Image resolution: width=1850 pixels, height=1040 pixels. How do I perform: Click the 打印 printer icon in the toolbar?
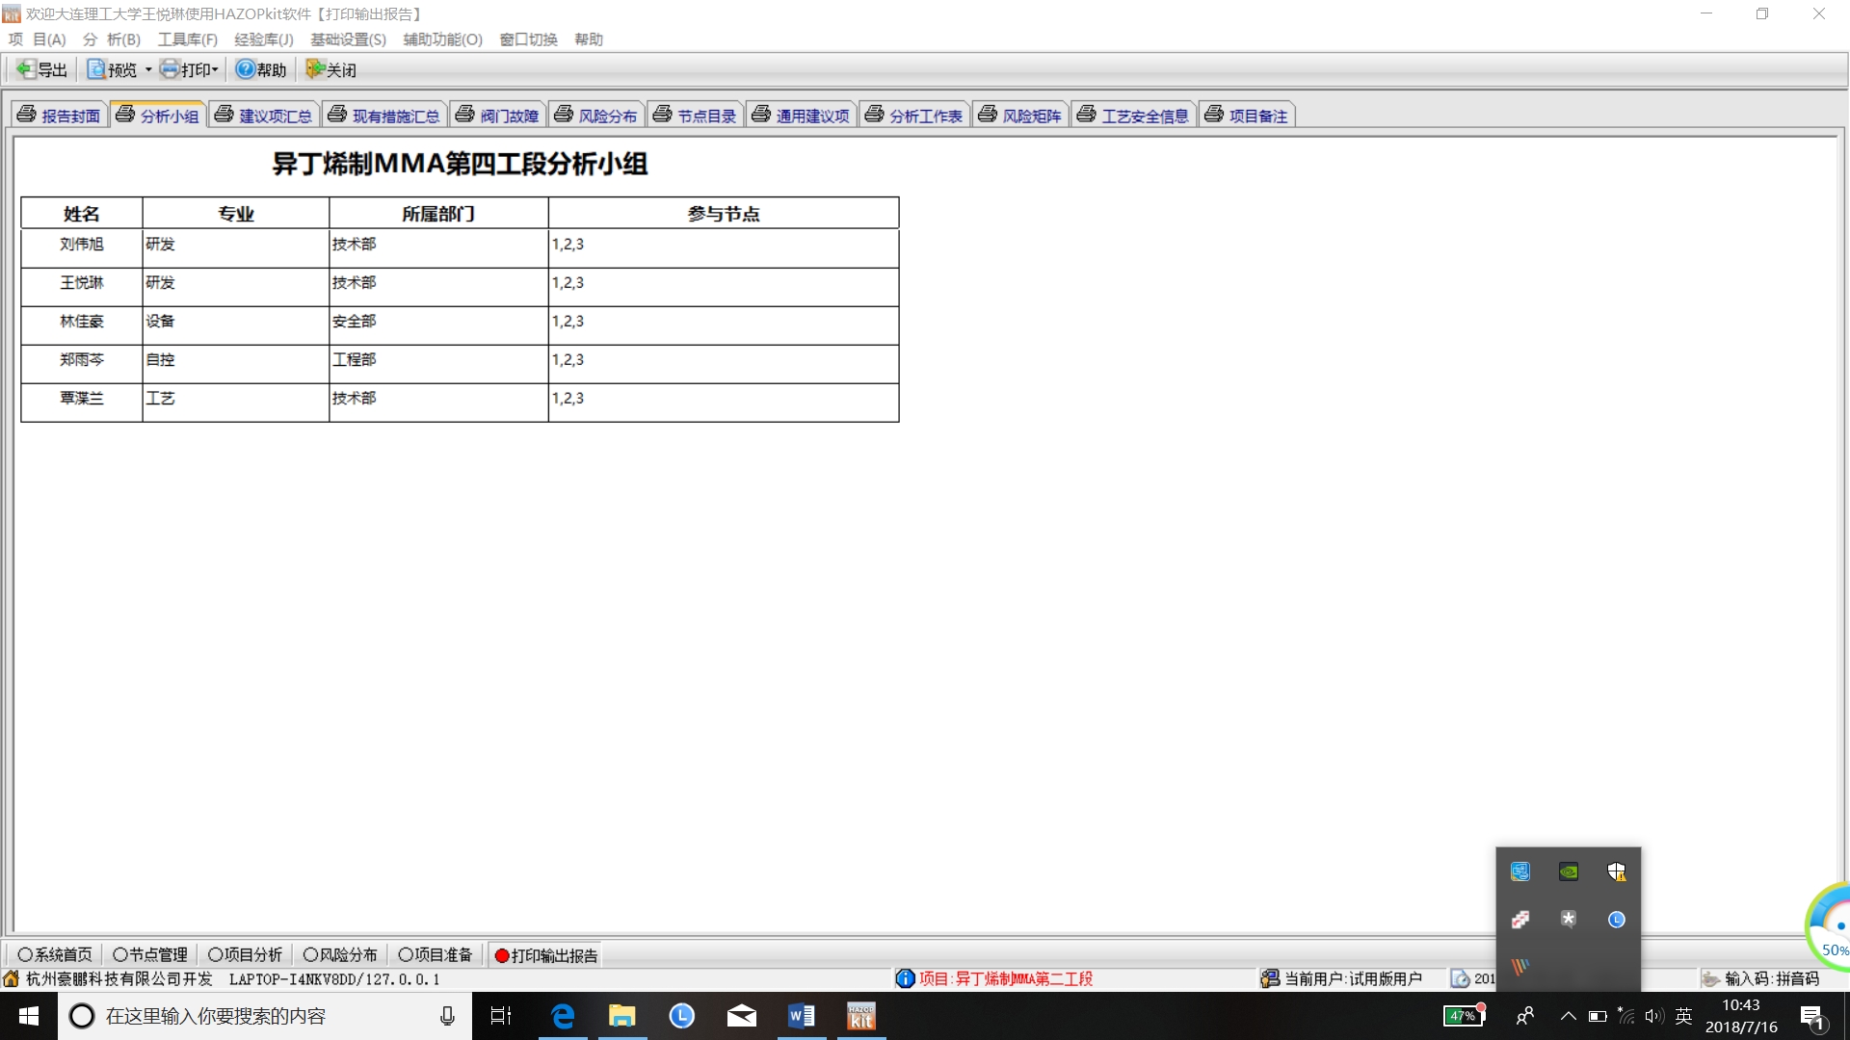[170, 69]
